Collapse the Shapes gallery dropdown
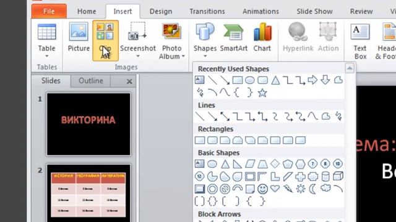This screenshot has width=396, height=222. coord(205,41)
